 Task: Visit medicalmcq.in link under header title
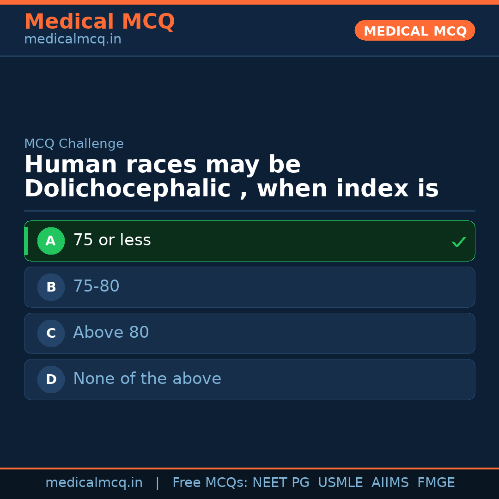coord(73,39)
